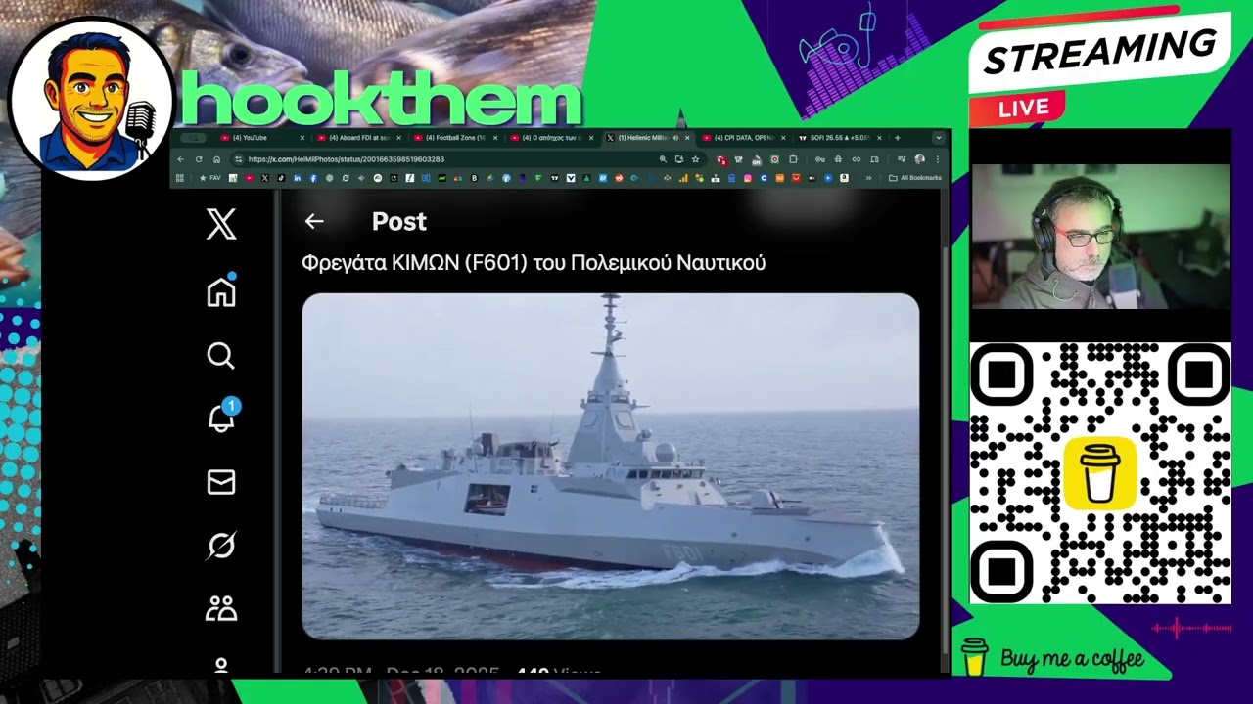Open Grok icon in X sidebar

221,546
